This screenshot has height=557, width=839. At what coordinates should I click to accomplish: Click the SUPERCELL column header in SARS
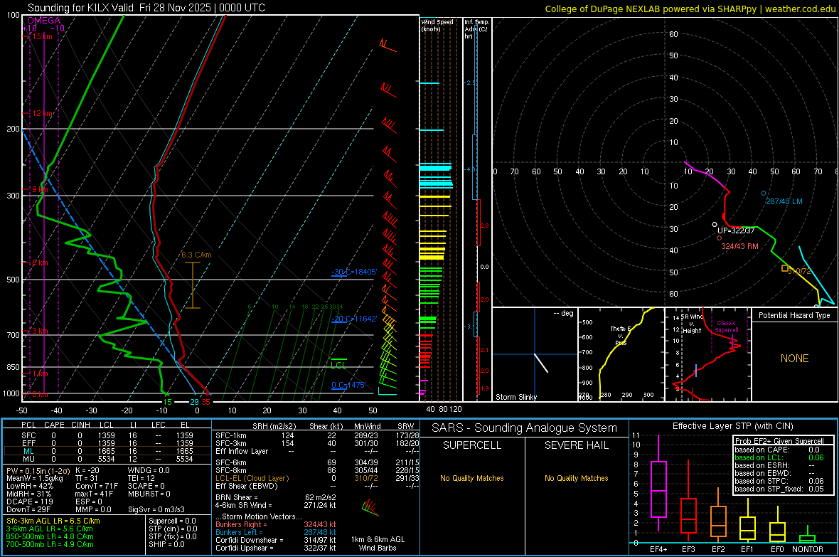point(472,445)
